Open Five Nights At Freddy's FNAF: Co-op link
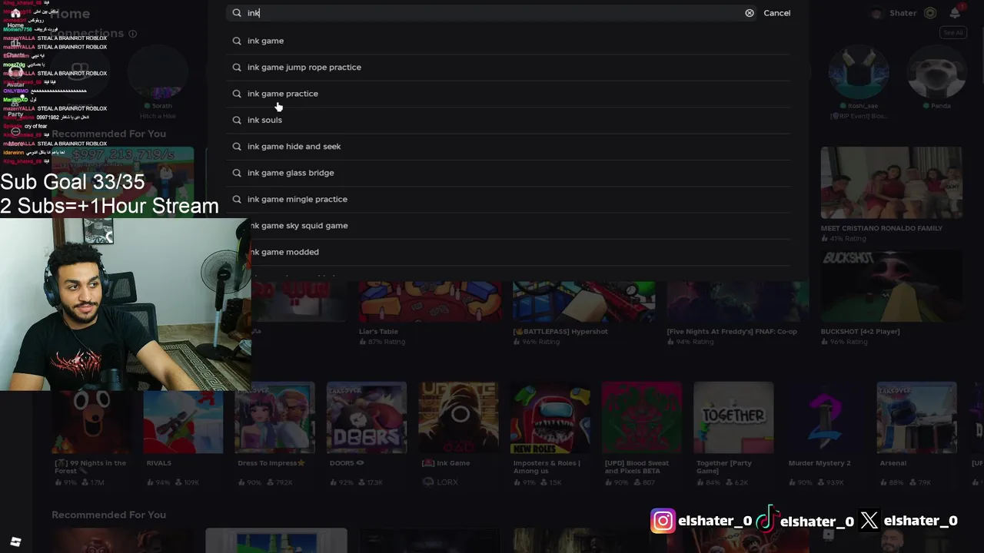 point(732,332)
